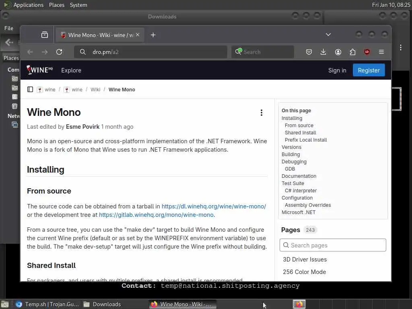Open the wiki page actions kebab menu
The height and width of the screenshot is (309, 412).
(x=262, y=113)
